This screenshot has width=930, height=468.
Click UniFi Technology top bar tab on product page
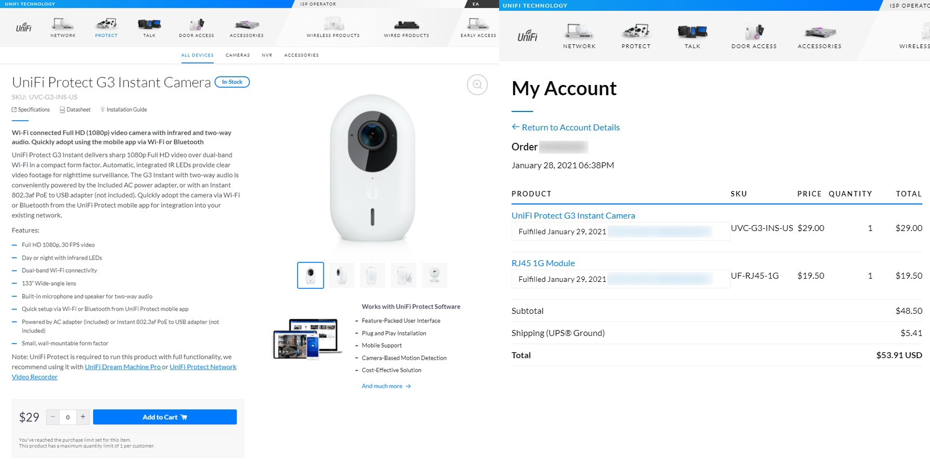(x=30, y=4)
